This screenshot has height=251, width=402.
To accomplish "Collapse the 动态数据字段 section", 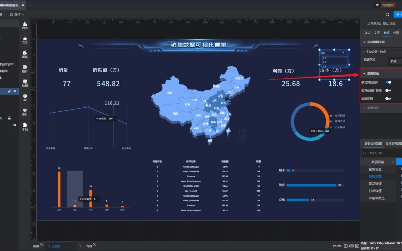I will 364,42.
